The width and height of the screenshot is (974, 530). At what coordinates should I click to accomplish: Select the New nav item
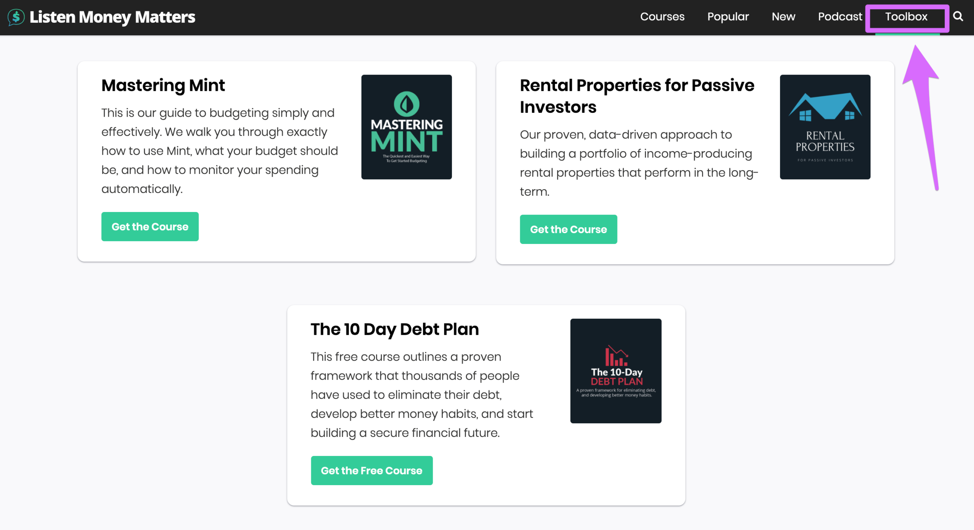click(x=783, y=17)
